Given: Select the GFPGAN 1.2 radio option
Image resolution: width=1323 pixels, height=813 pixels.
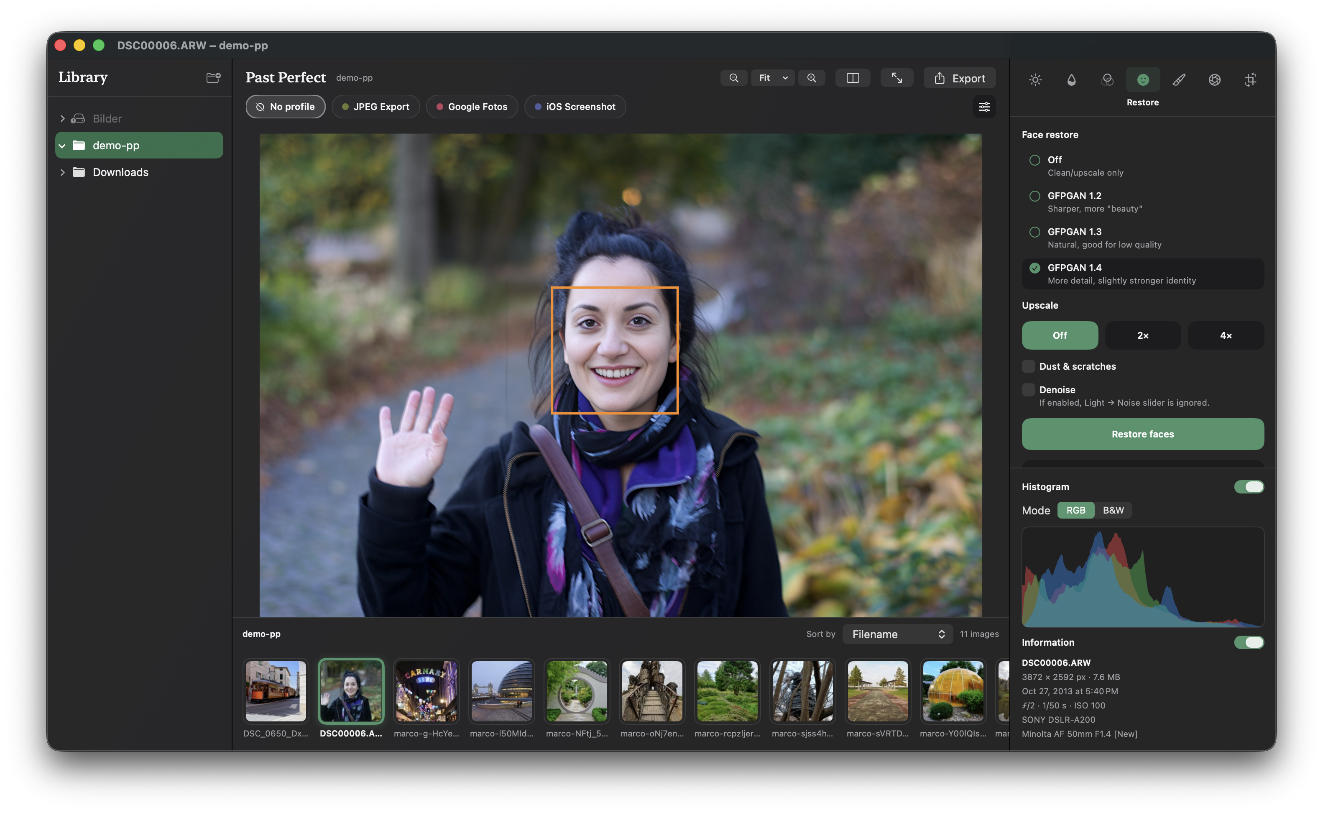Looking at the screenshot, I should (x=1034, y=196).
